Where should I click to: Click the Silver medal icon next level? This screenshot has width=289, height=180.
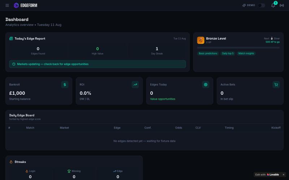tap(272, 39)
